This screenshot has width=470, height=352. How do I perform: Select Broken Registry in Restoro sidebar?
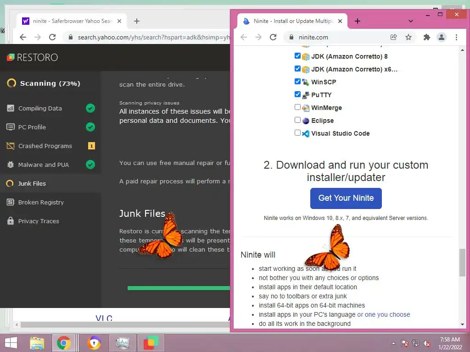[50, 202]
